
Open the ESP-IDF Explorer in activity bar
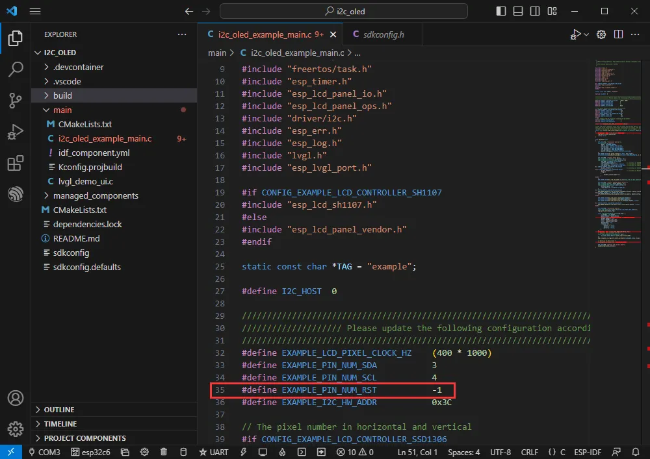(15, 194)
